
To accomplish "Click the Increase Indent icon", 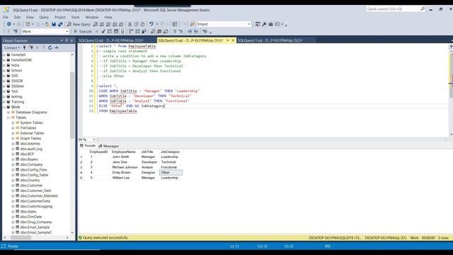I will (196, 31).
